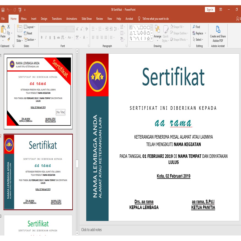Start presentation from beginning icon in title bar

point(20,10)
